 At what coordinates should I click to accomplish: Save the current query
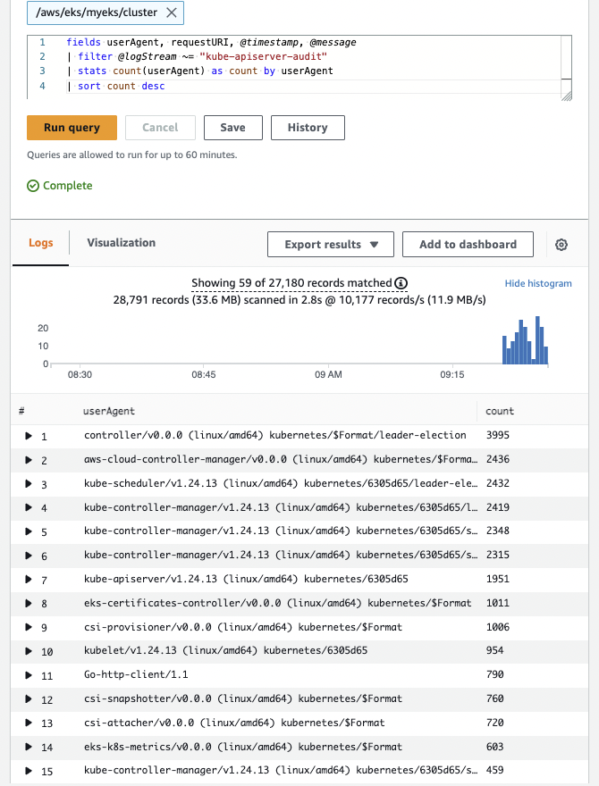pyautogui.click(x=232, y=128)
